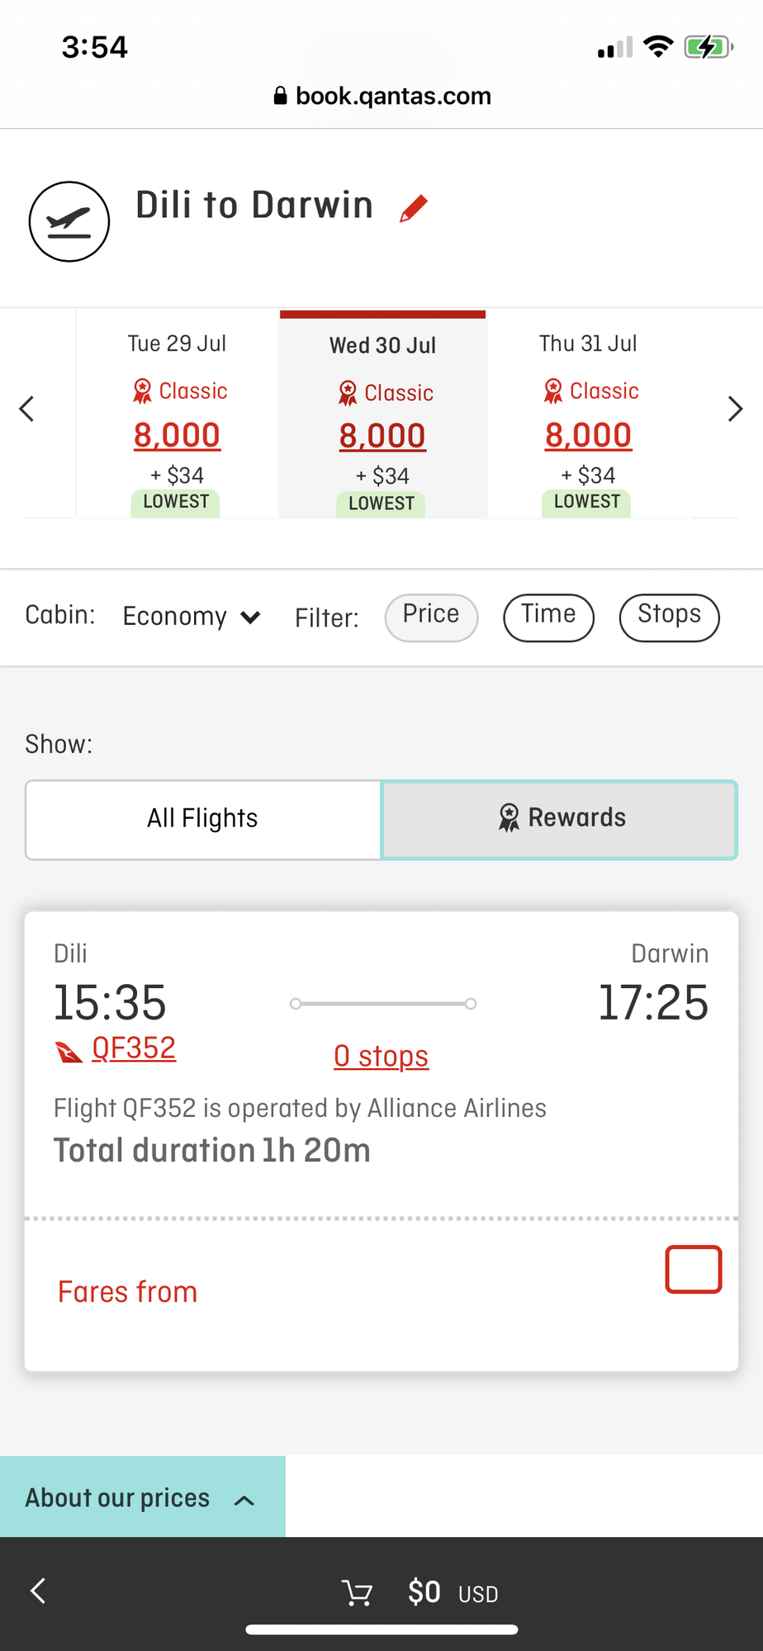Open the 0 stops link
This screenshot has height=1651, width=763.
click(x=381, y=1056)
